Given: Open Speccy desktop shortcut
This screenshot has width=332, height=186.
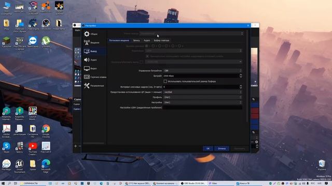Looking at the screenshot, I should [20, 147].
